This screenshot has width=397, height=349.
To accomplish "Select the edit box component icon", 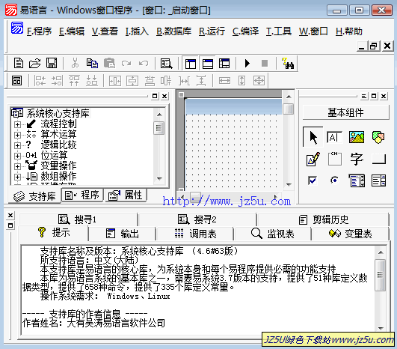I will [334, 137].
